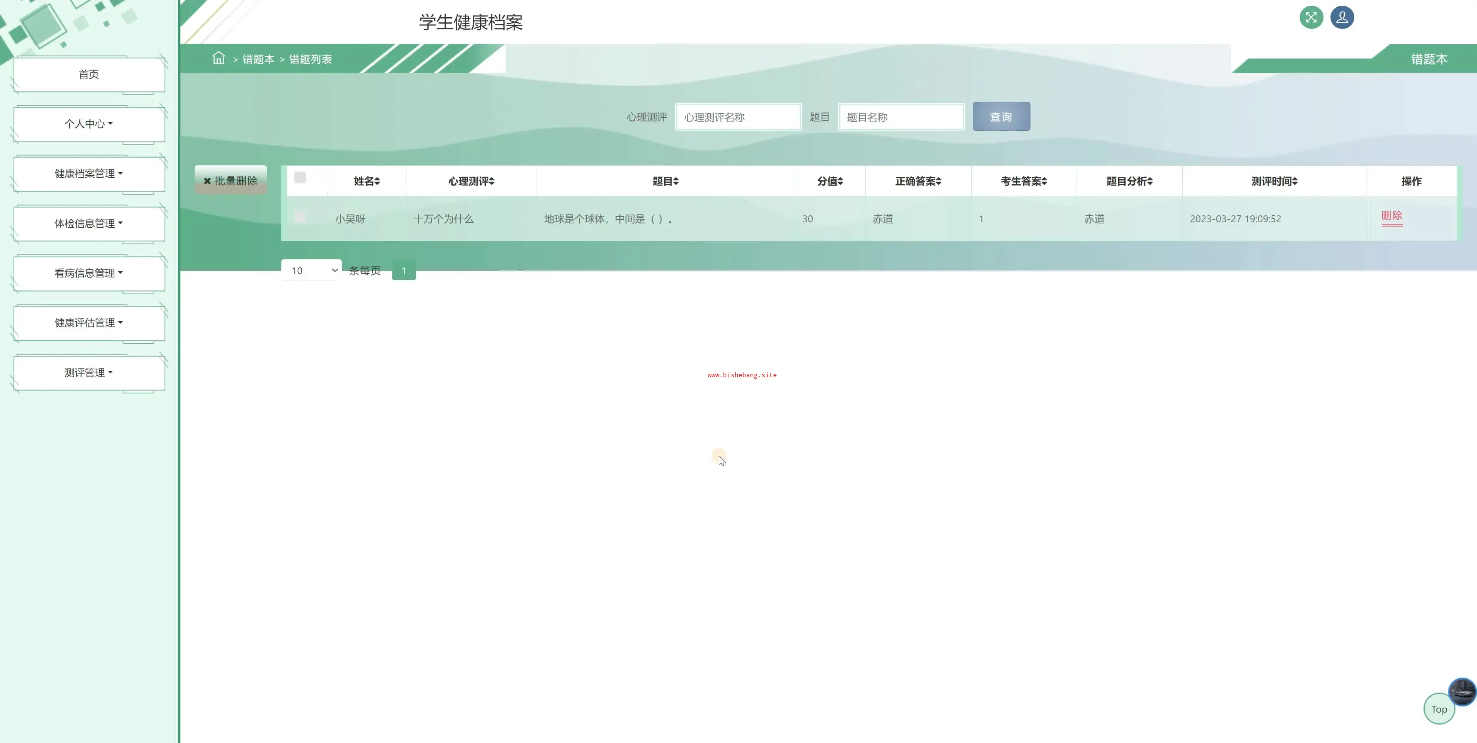Expand the 测评管理 sidebar menu
This screenshot has height=743, width=1477.
click(89, 373)
